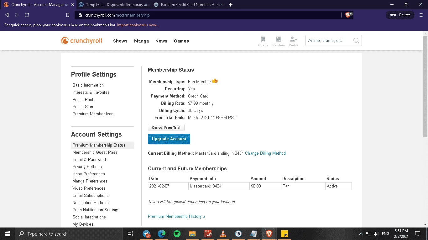Click the Private window indicator
This screenshot has height=240, width=428.
pyautogui.click(x=400, y=15)
